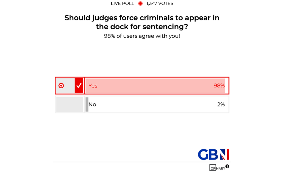This screenshot has height=173, width=282.
Task: Select the empty gray box for No
Action: click(70, 104)
